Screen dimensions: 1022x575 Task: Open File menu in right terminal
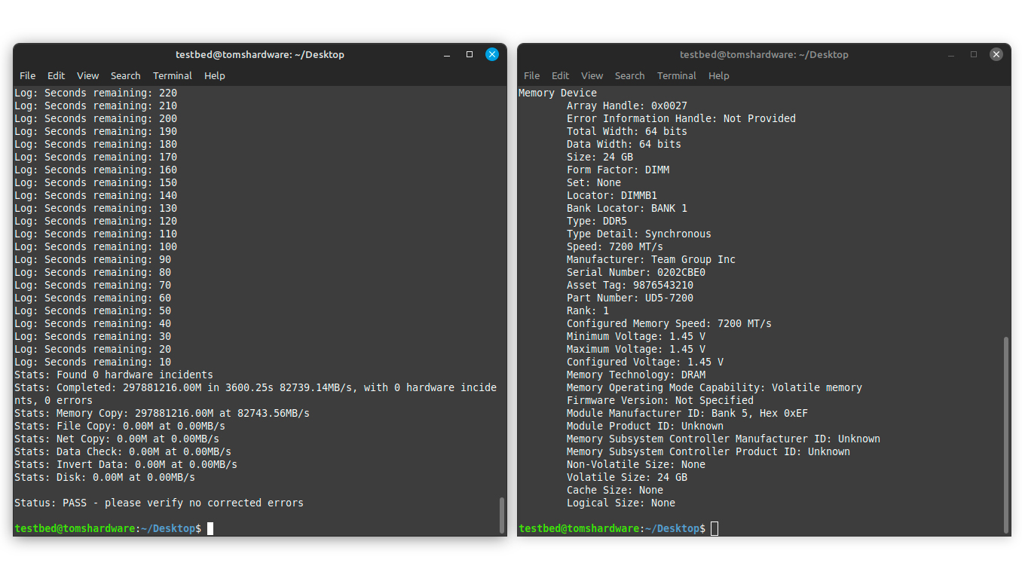(532, 75)
